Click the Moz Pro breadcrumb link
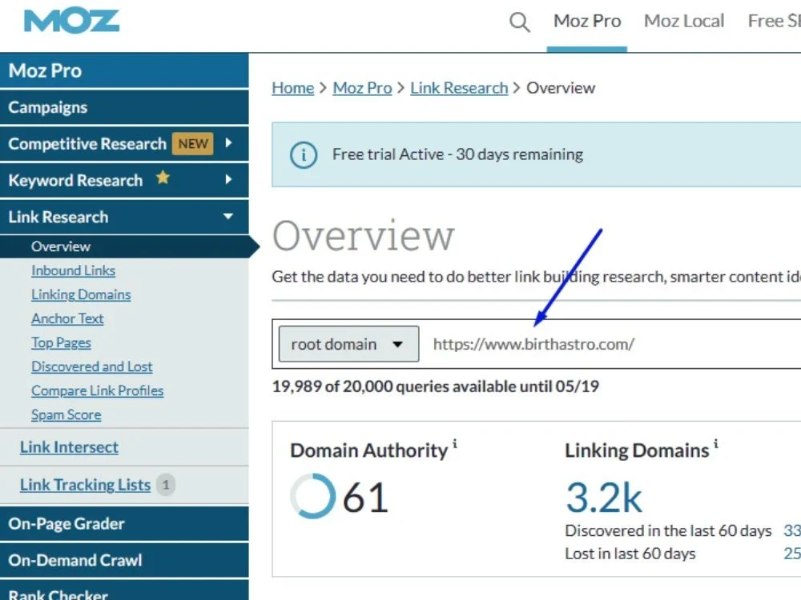Viewport: 801px width, 600px height. tap(362, 88)
